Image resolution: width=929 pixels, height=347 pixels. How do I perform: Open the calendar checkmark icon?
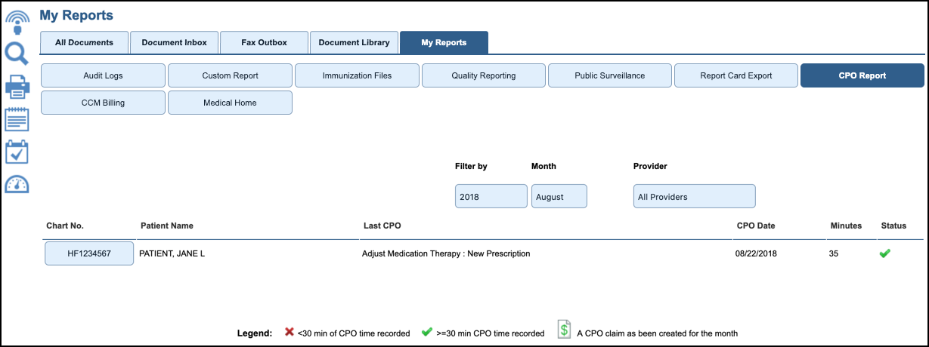tap(17, 152)
